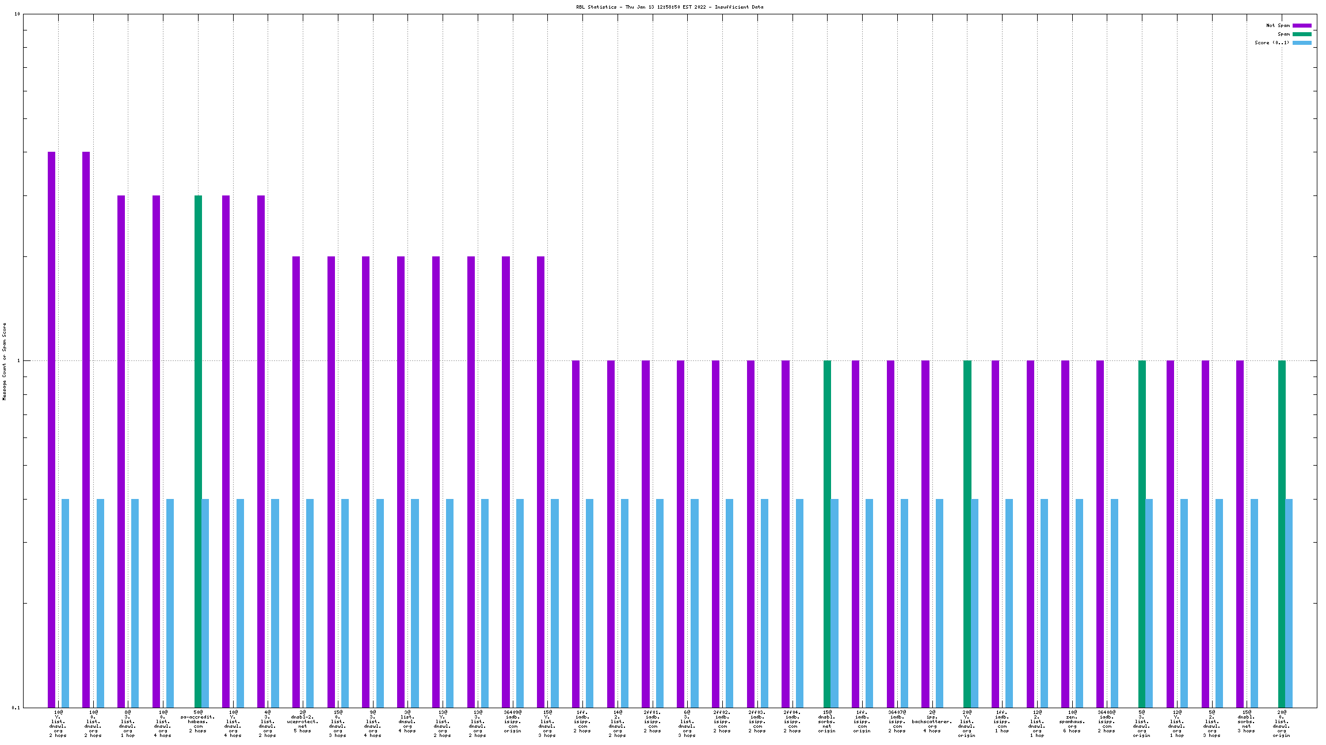Click the 36409@ iadb.isipp.com origin label
Screen dimensions: 1326x745
[x=512, y=721]
